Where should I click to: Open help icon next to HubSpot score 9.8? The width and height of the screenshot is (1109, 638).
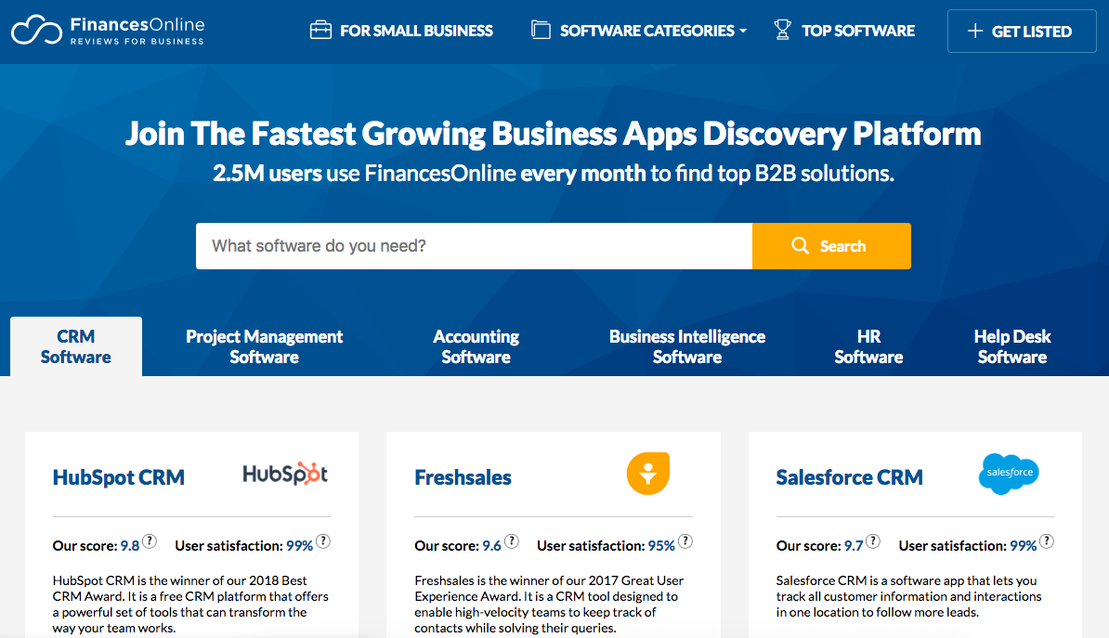150,541
